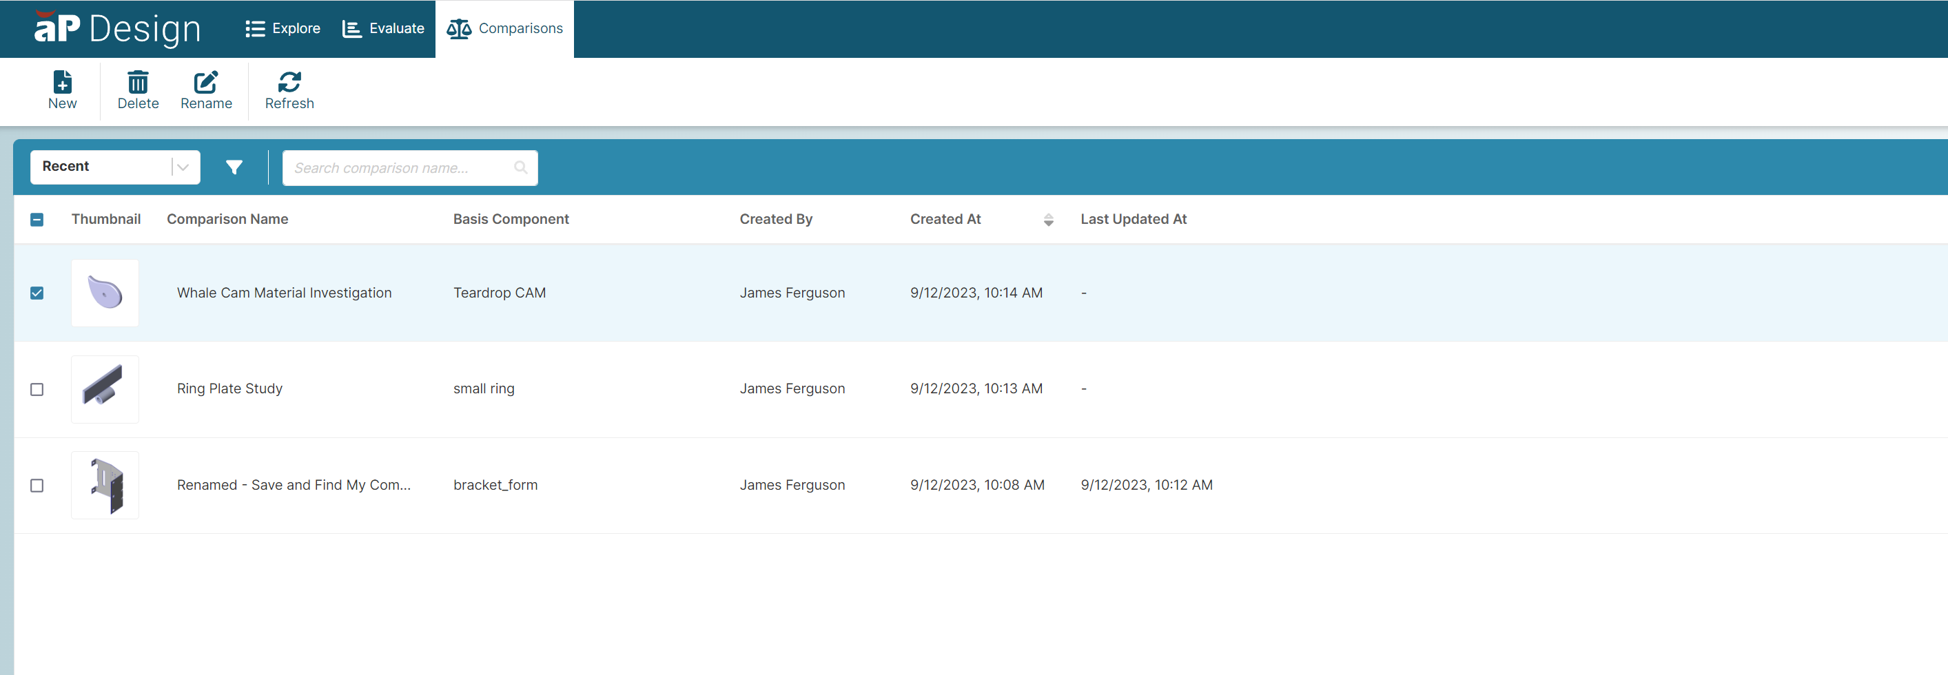
Task: Create a New comparison
Action: pos(62,90)
